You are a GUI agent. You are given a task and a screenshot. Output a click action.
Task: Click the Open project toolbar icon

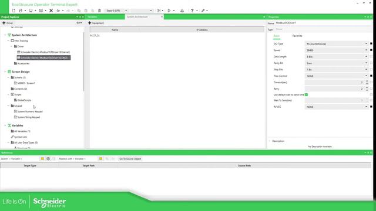point(21,11)
